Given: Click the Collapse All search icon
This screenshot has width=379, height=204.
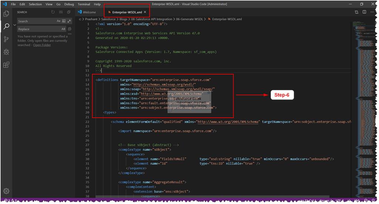Looking at the screenshot, I should tap(68, 12).
